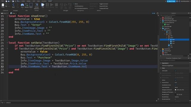Click the Explorer filter input field
The width and height of the screenshot is (191, 107).
coord(174,15)
